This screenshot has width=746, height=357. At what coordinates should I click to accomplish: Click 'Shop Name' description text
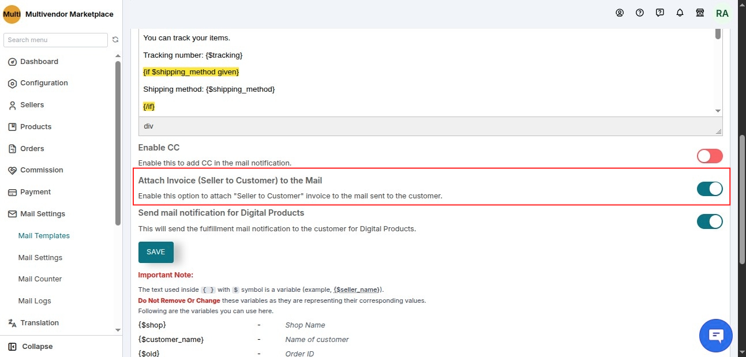305,325
